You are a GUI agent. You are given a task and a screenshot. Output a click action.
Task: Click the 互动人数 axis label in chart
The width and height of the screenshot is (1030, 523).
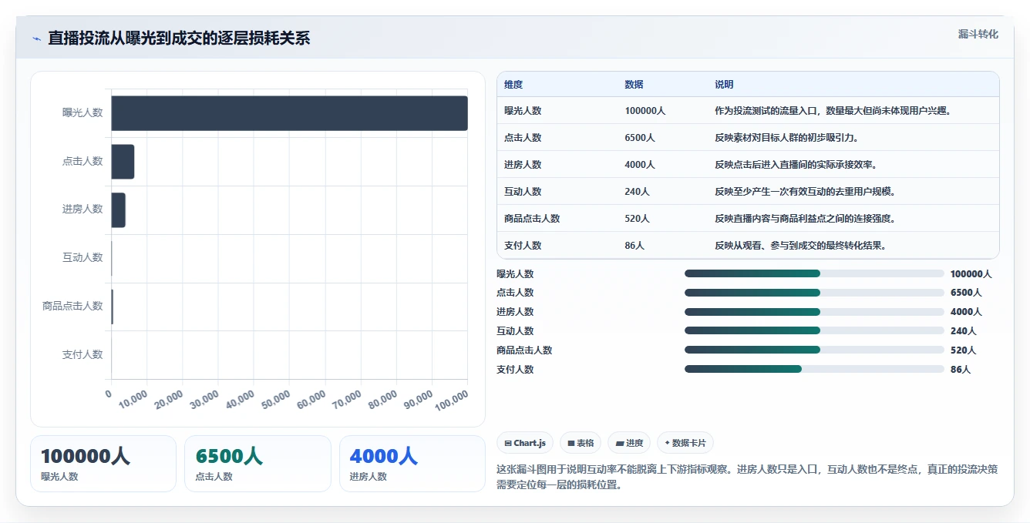82,257
